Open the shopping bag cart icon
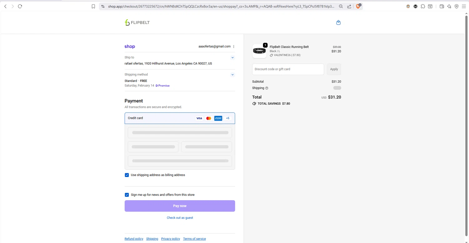This screenshot has height=243, width=469. tap(338, 23)
